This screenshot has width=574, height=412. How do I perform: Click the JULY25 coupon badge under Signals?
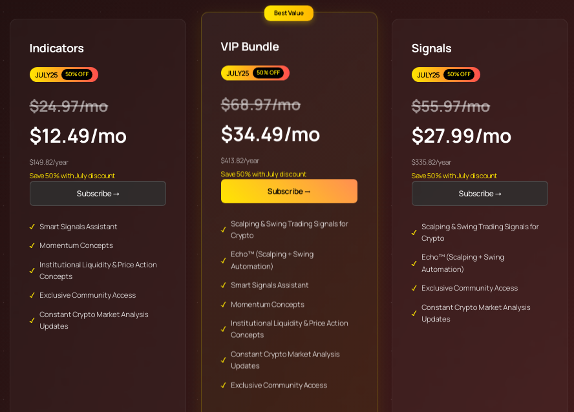(x=445, y=74)
